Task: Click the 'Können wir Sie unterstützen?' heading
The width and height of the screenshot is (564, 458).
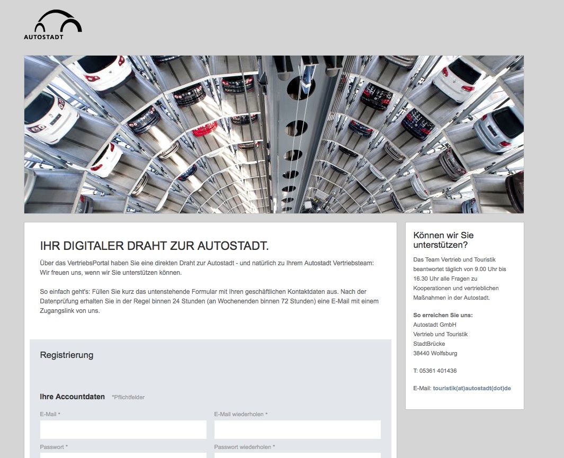Action: pos(443,240)
